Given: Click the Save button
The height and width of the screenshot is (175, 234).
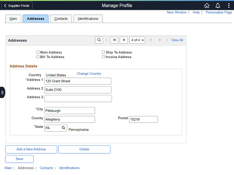Looking at the screenshot, I should pos(19,159).
